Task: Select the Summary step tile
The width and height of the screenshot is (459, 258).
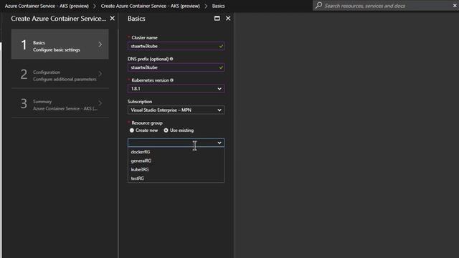Action: pos(60,103)
